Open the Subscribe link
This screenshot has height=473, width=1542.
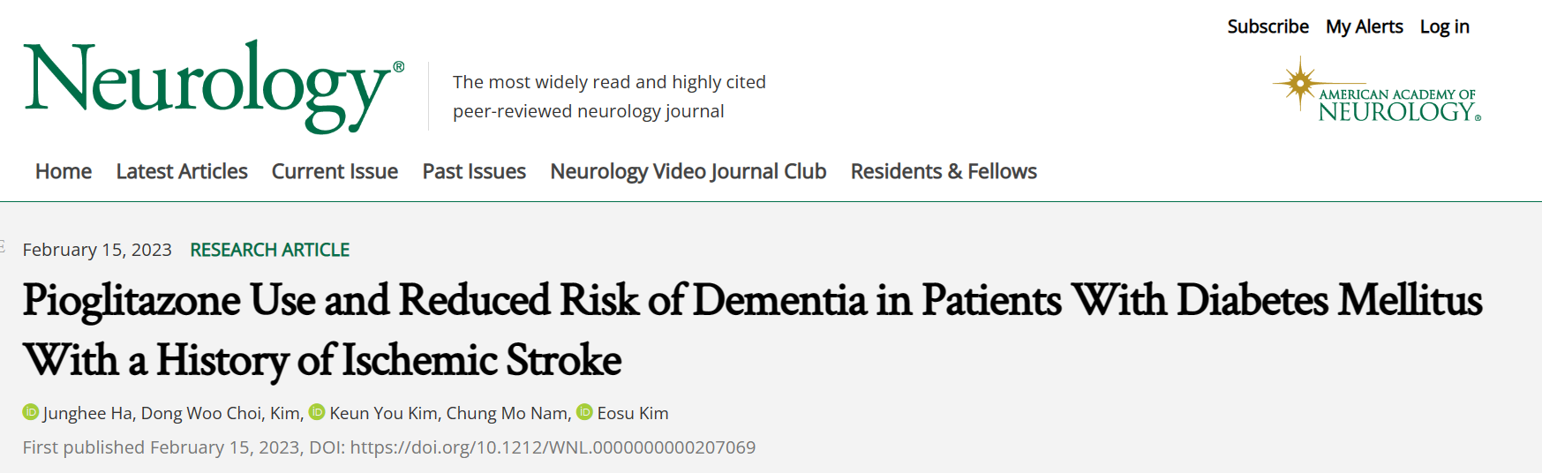1267,26
